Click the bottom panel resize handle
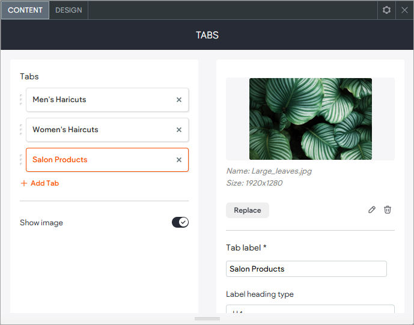The width and height of the screenshot is (414, 325). [207, 318]
